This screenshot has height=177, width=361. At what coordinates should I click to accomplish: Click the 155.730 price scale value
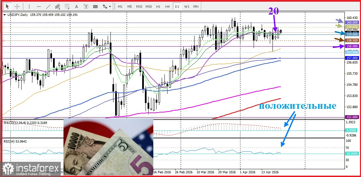[x=352, y=73]
